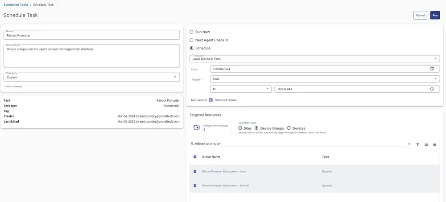Open the At dropdown

(x=241, y=89)
